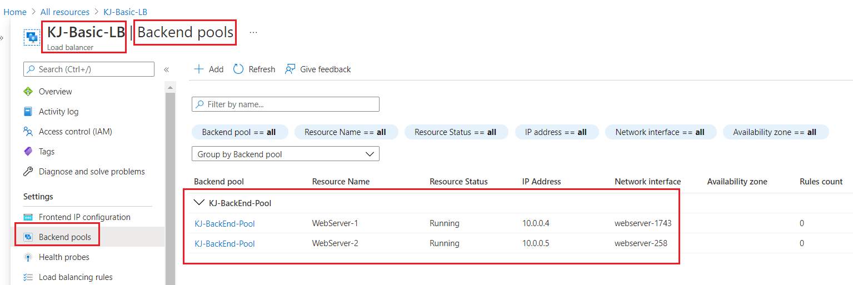
Task: Open Load balancing rules settings
Action: tap(76, 277)
